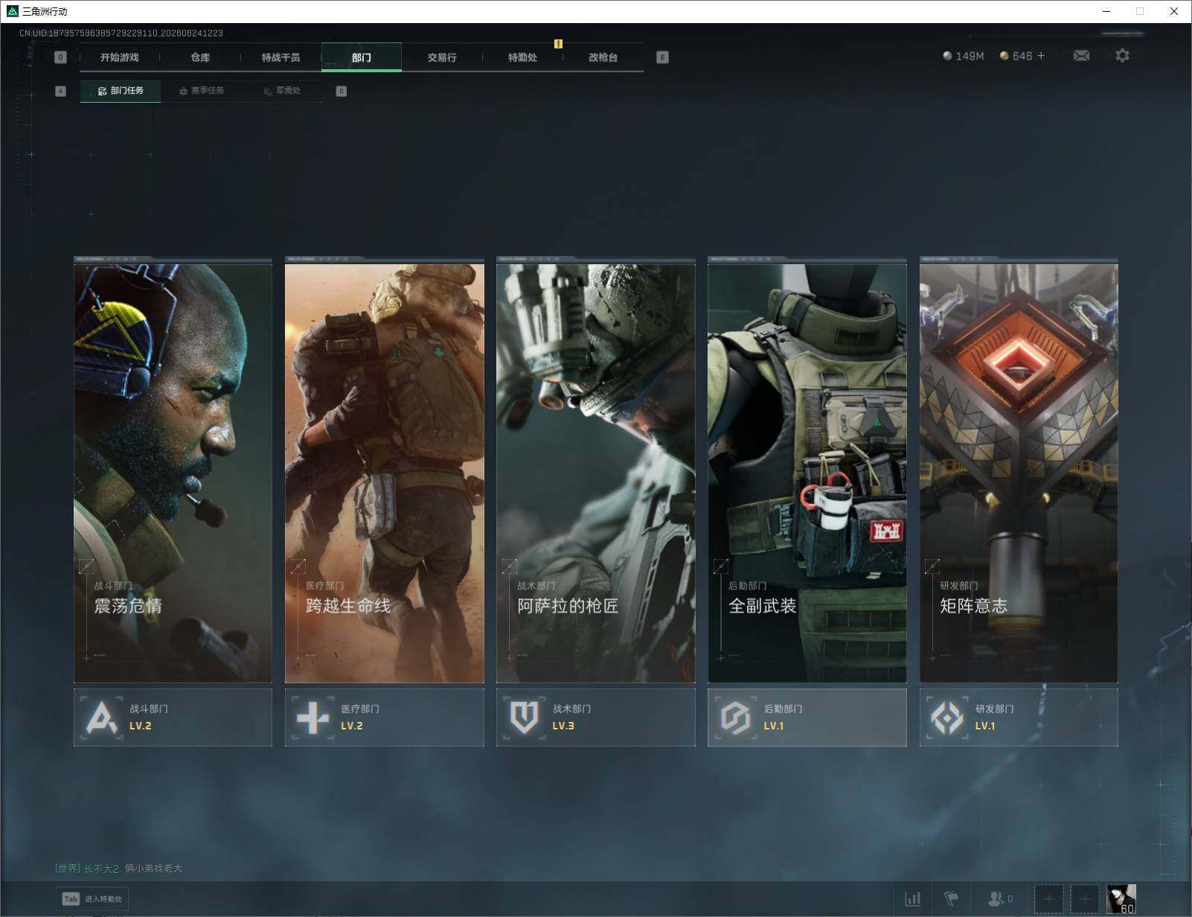The height and width of the screenshot is (917, 1192).
Task: Select the 部门 tab
Action: (x=362, y=57)
